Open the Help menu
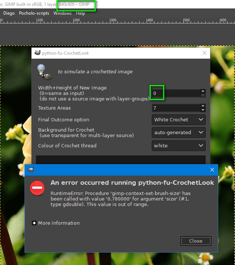The width and height of the screenshot is (235, 265). point(80,13)
